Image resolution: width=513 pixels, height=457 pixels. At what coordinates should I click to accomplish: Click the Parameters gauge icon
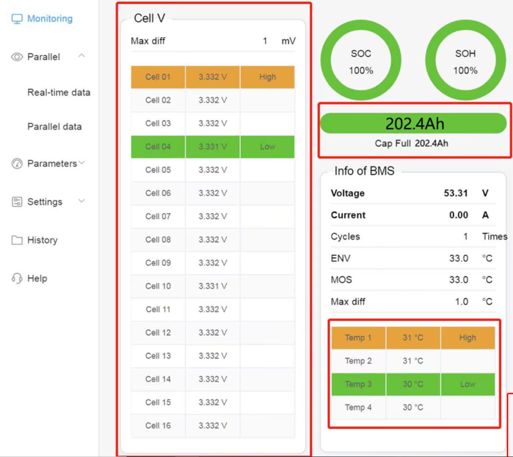click(17, 164)
